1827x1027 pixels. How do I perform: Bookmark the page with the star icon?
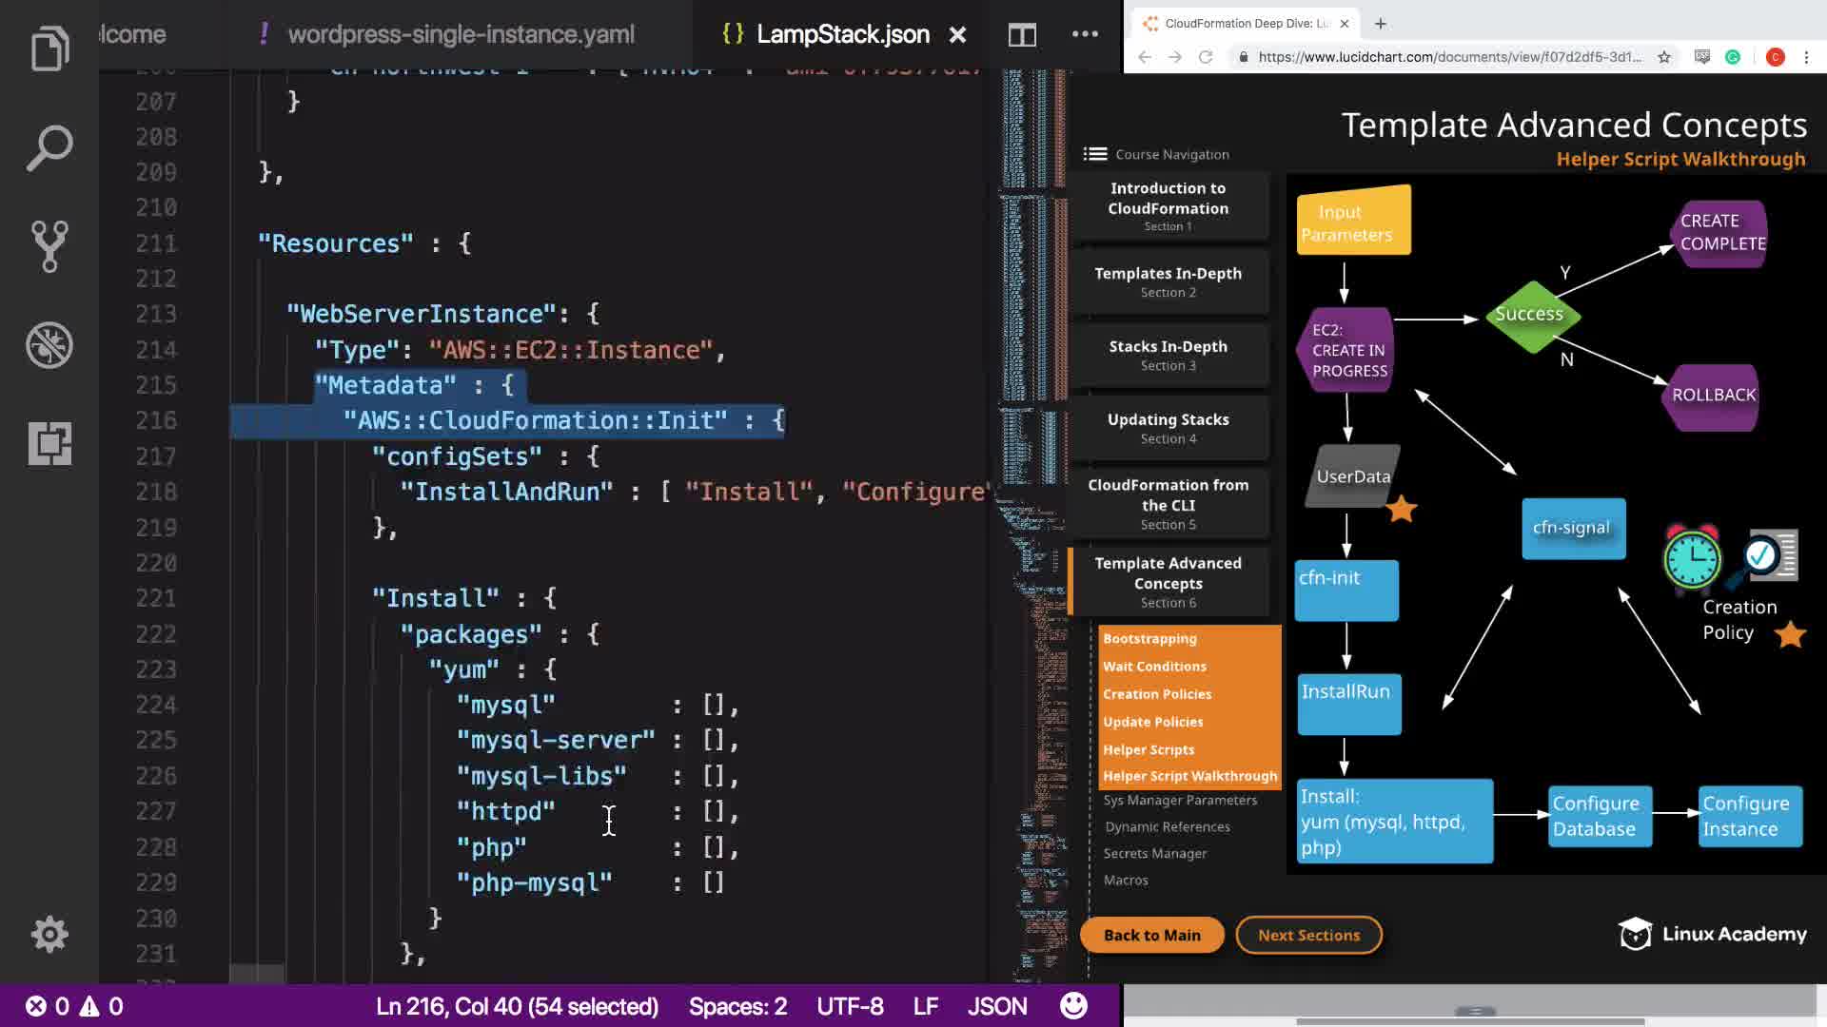click(x=1663, y=57)
